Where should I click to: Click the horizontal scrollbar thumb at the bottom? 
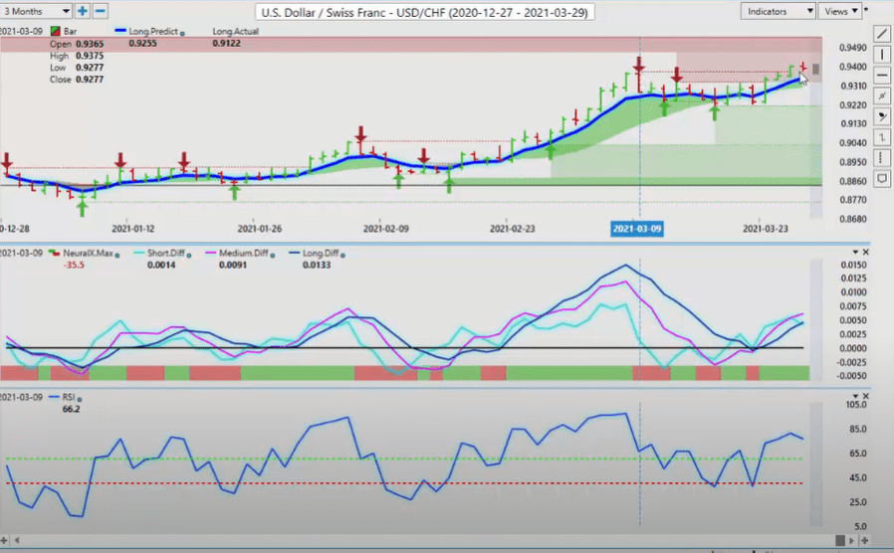coord(840,540)
